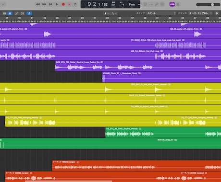Switch to the list view button

(4, 13)
